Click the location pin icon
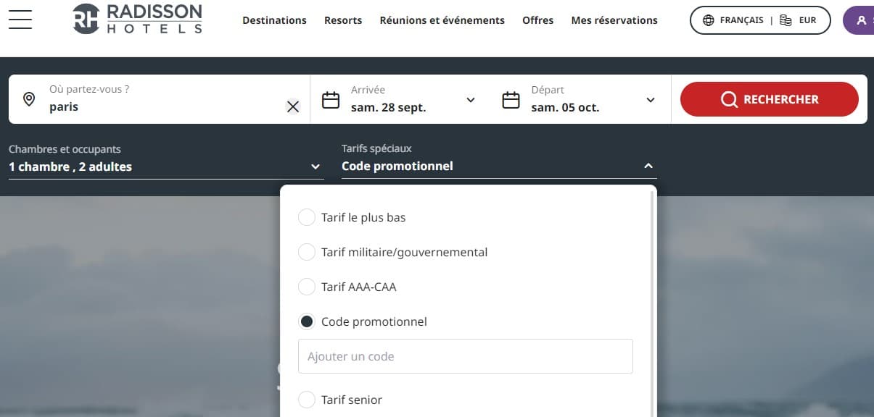Screen dimensions: 874x417 29,99
